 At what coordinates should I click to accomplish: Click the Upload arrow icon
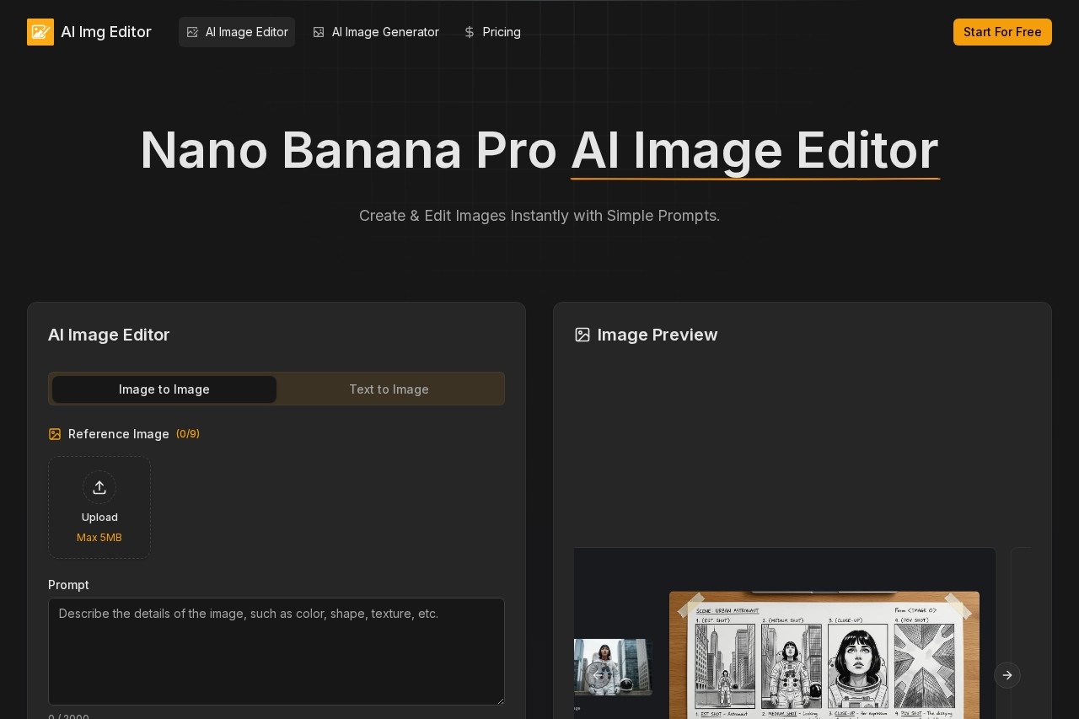point(99,487)
